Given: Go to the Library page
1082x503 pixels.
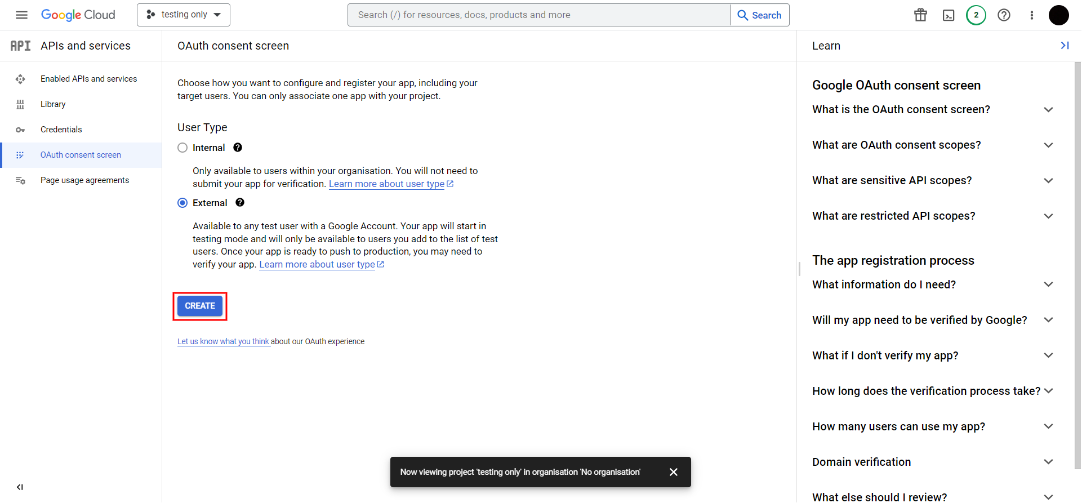Looking at the screenshot, I should point(81,104).
